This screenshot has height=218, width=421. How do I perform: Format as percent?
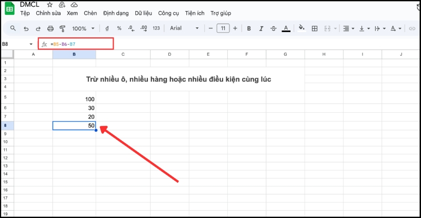[119, 28]
